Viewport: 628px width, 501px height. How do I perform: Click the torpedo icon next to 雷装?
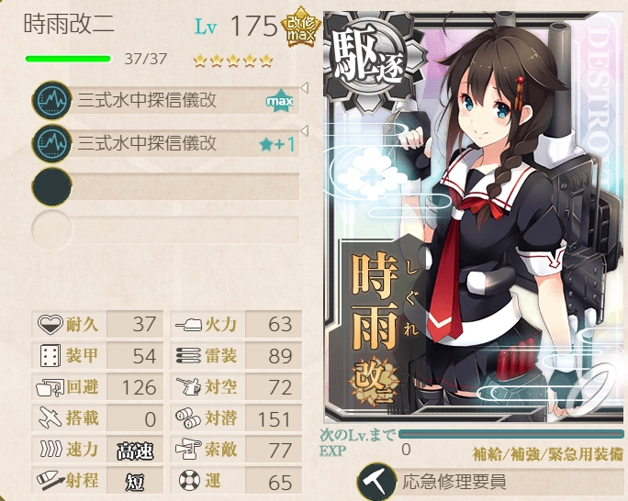(x=188, y=355)
